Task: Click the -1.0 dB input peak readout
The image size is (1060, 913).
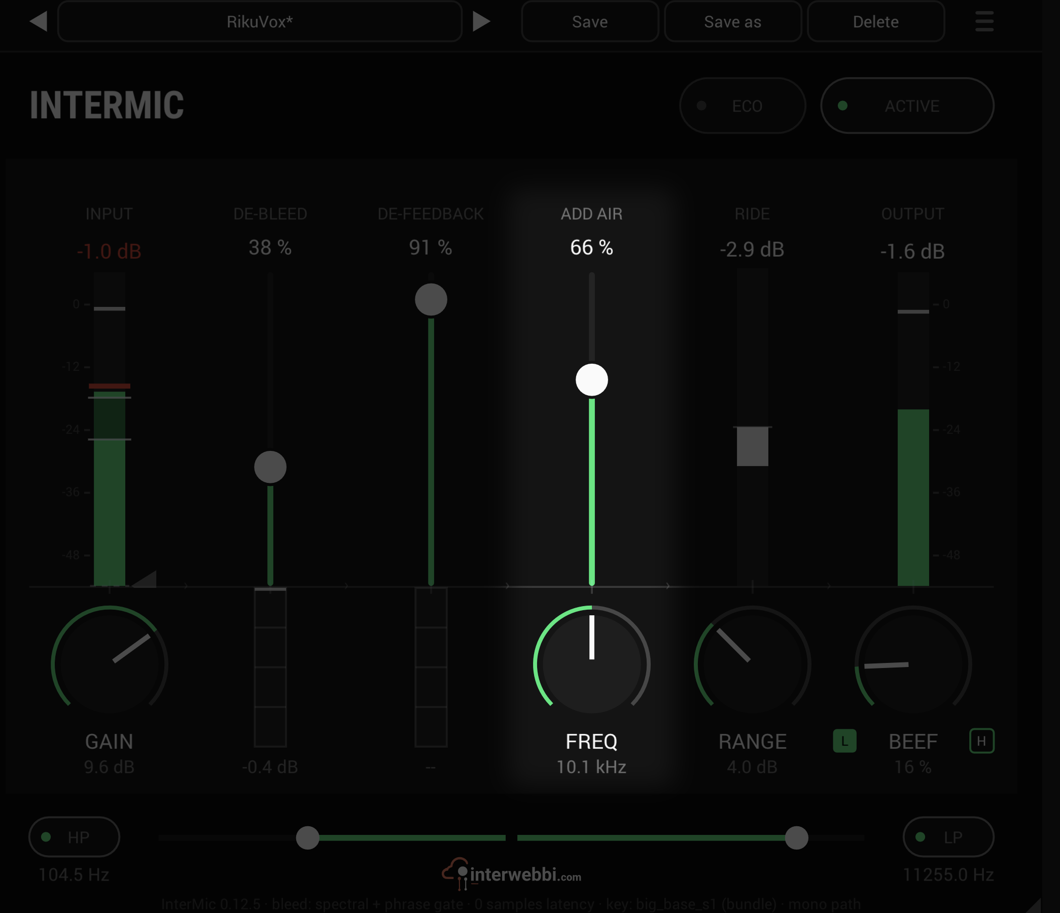Action: point(109,251)
